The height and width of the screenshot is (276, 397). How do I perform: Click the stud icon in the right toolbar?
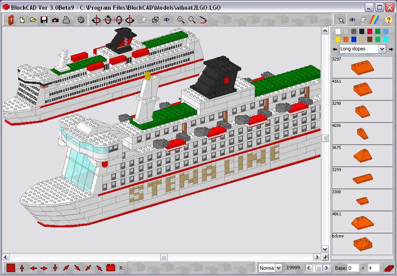pyautogui.click(x=363, y=20)
